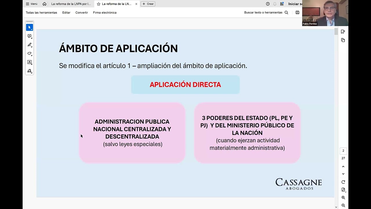Viewport: 371px width, 209px height.
Task: Open the Menú hamburger menu
Action: tap(32, 4)
